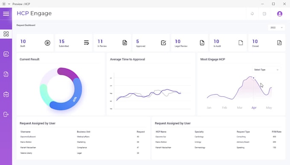The image size is (290, 165).
Task: Click the In Audit blank page icon
Action: point(241,43)
